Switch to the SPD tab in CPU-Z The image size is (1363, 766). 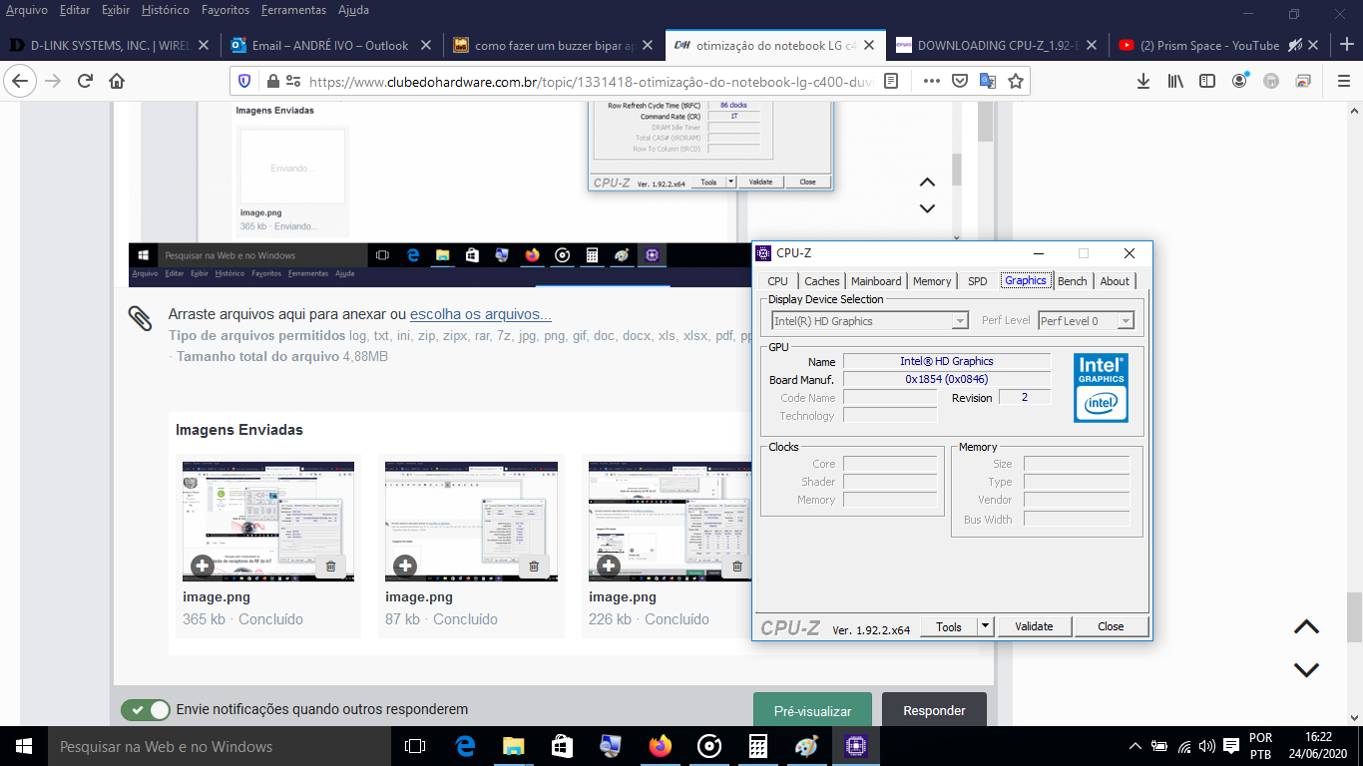click(978, 281)
